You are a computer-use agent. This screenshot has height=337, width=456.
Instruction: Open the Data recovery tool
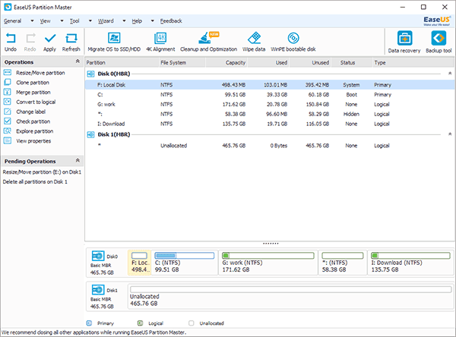(404, 38)
